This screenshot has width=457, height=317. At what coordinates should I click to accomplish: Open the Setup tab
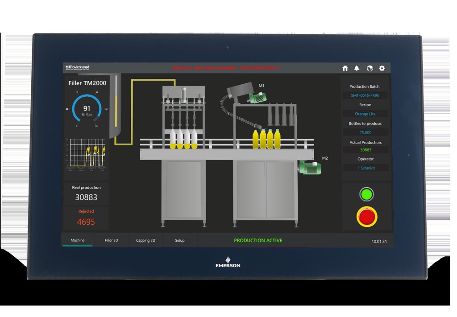click(x=179, y=240)
